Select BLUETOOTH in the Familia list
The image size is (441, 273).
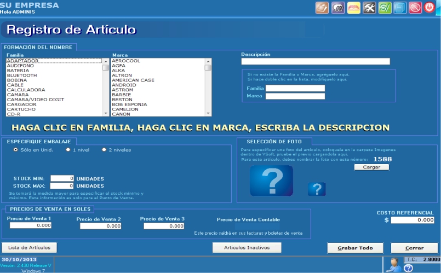tap(22, 75)
